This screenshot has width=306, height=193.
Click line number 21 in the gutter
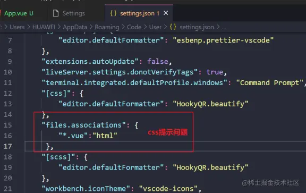[8, 189]
